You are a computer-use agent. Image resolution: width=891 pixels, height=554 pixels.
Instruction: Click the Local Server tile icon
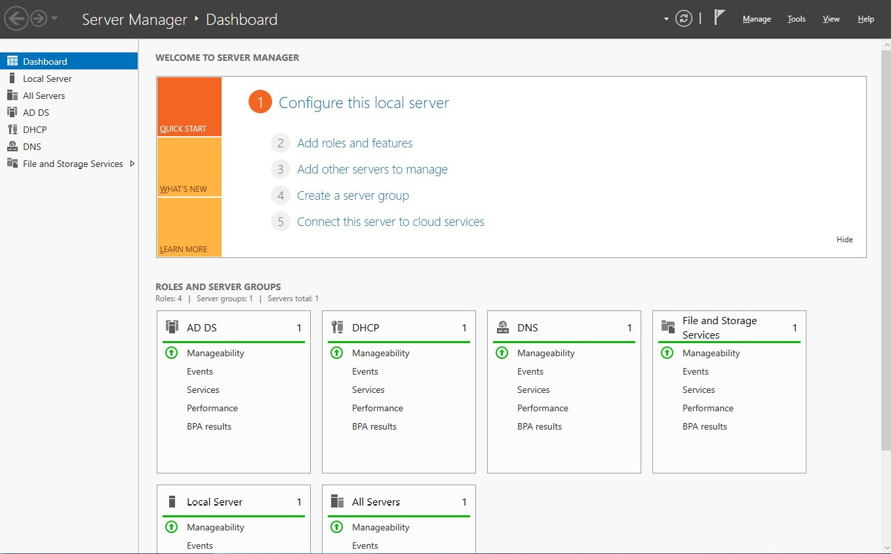tap(172, 502)
